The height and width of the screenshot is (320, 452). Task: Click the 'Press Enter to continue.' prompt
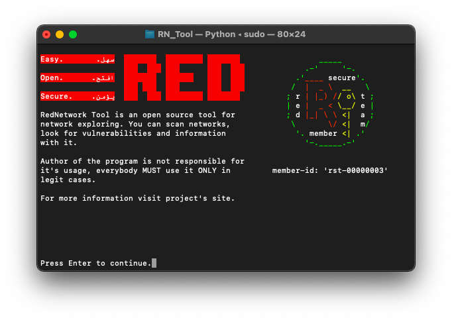(96, 263)
